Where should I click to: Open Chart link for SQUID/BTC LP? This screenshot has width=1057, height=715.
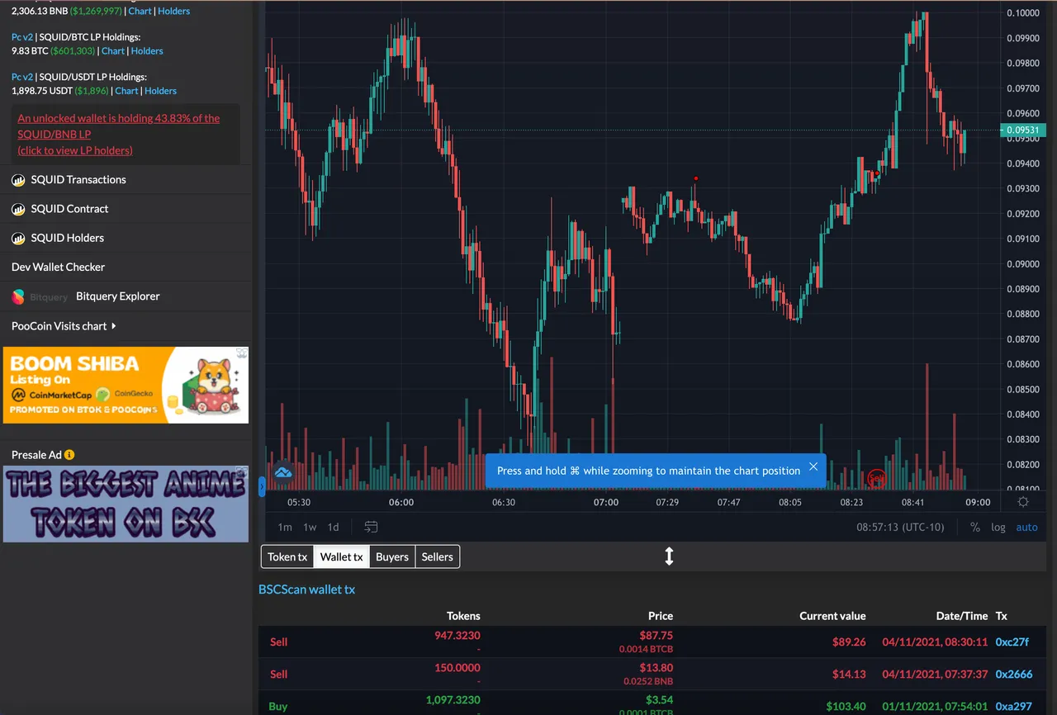[x=113, y=51]
